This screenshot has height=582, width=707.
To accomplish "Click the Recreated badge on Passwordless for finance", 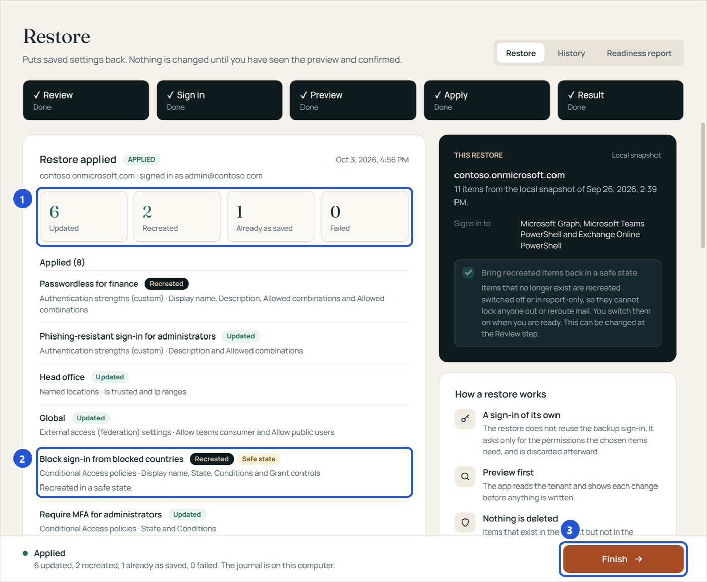I will point(166,284).
